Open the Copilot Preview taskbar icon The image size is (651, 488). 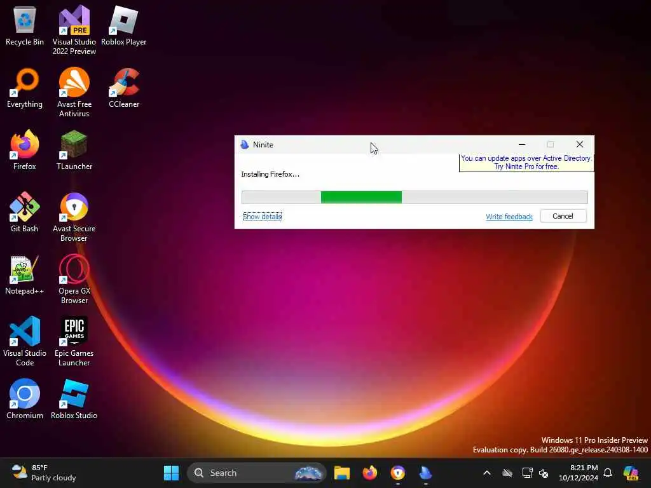coord(631,473)
